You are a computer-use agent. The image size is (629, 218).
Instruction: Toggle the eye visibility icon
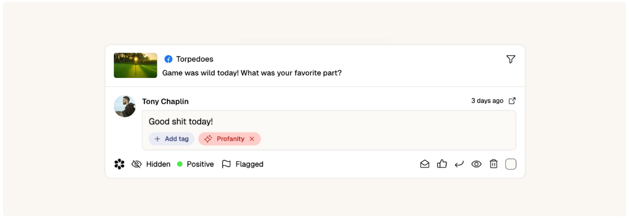pyautogui.click(x=477, y=164)
